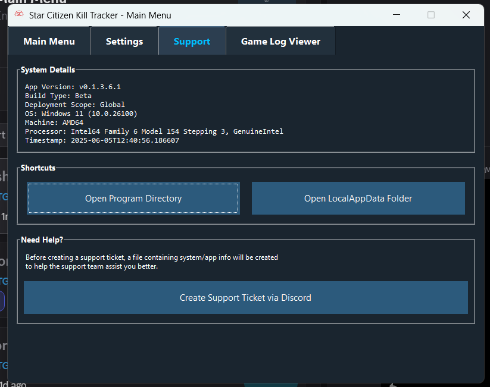Click the OS Windows 11 line

pos(80,113)
